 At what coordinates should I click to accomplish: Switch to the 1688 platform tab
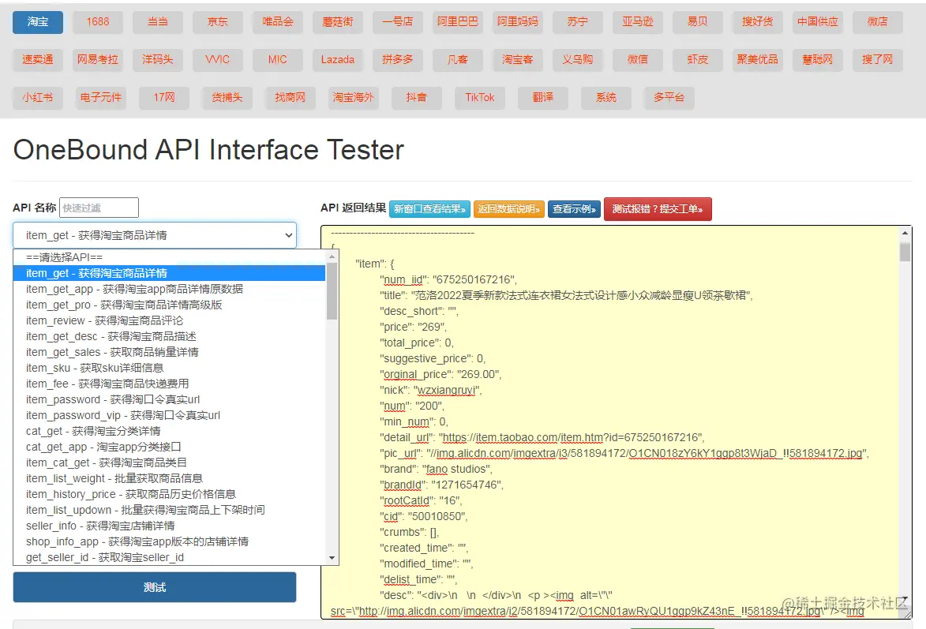pos(97,22)
